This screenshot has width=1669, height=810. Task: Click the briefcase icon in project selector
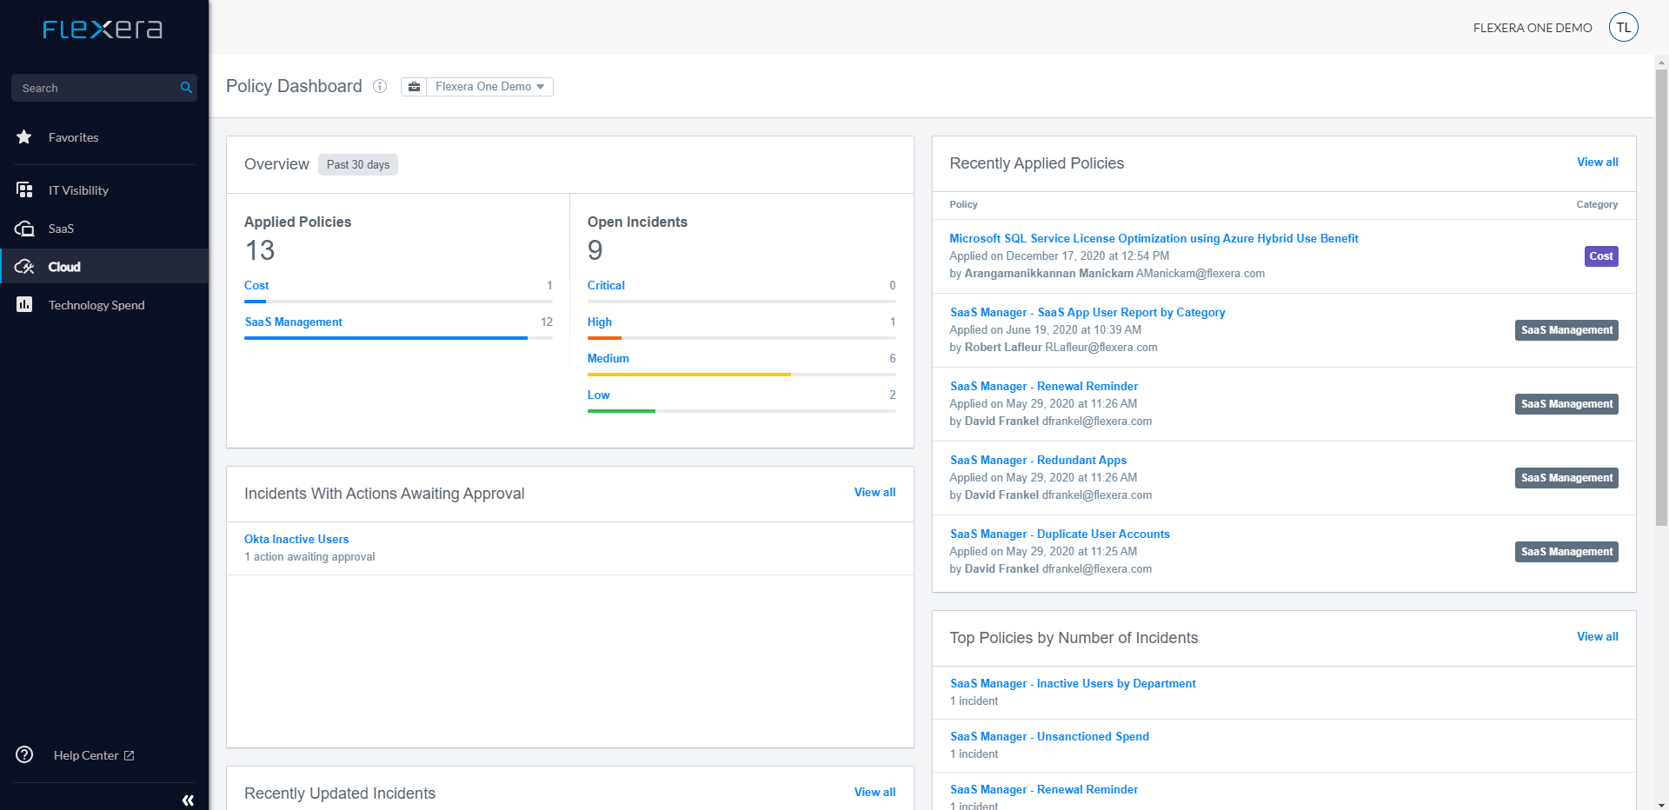click(x=415, y=87)
